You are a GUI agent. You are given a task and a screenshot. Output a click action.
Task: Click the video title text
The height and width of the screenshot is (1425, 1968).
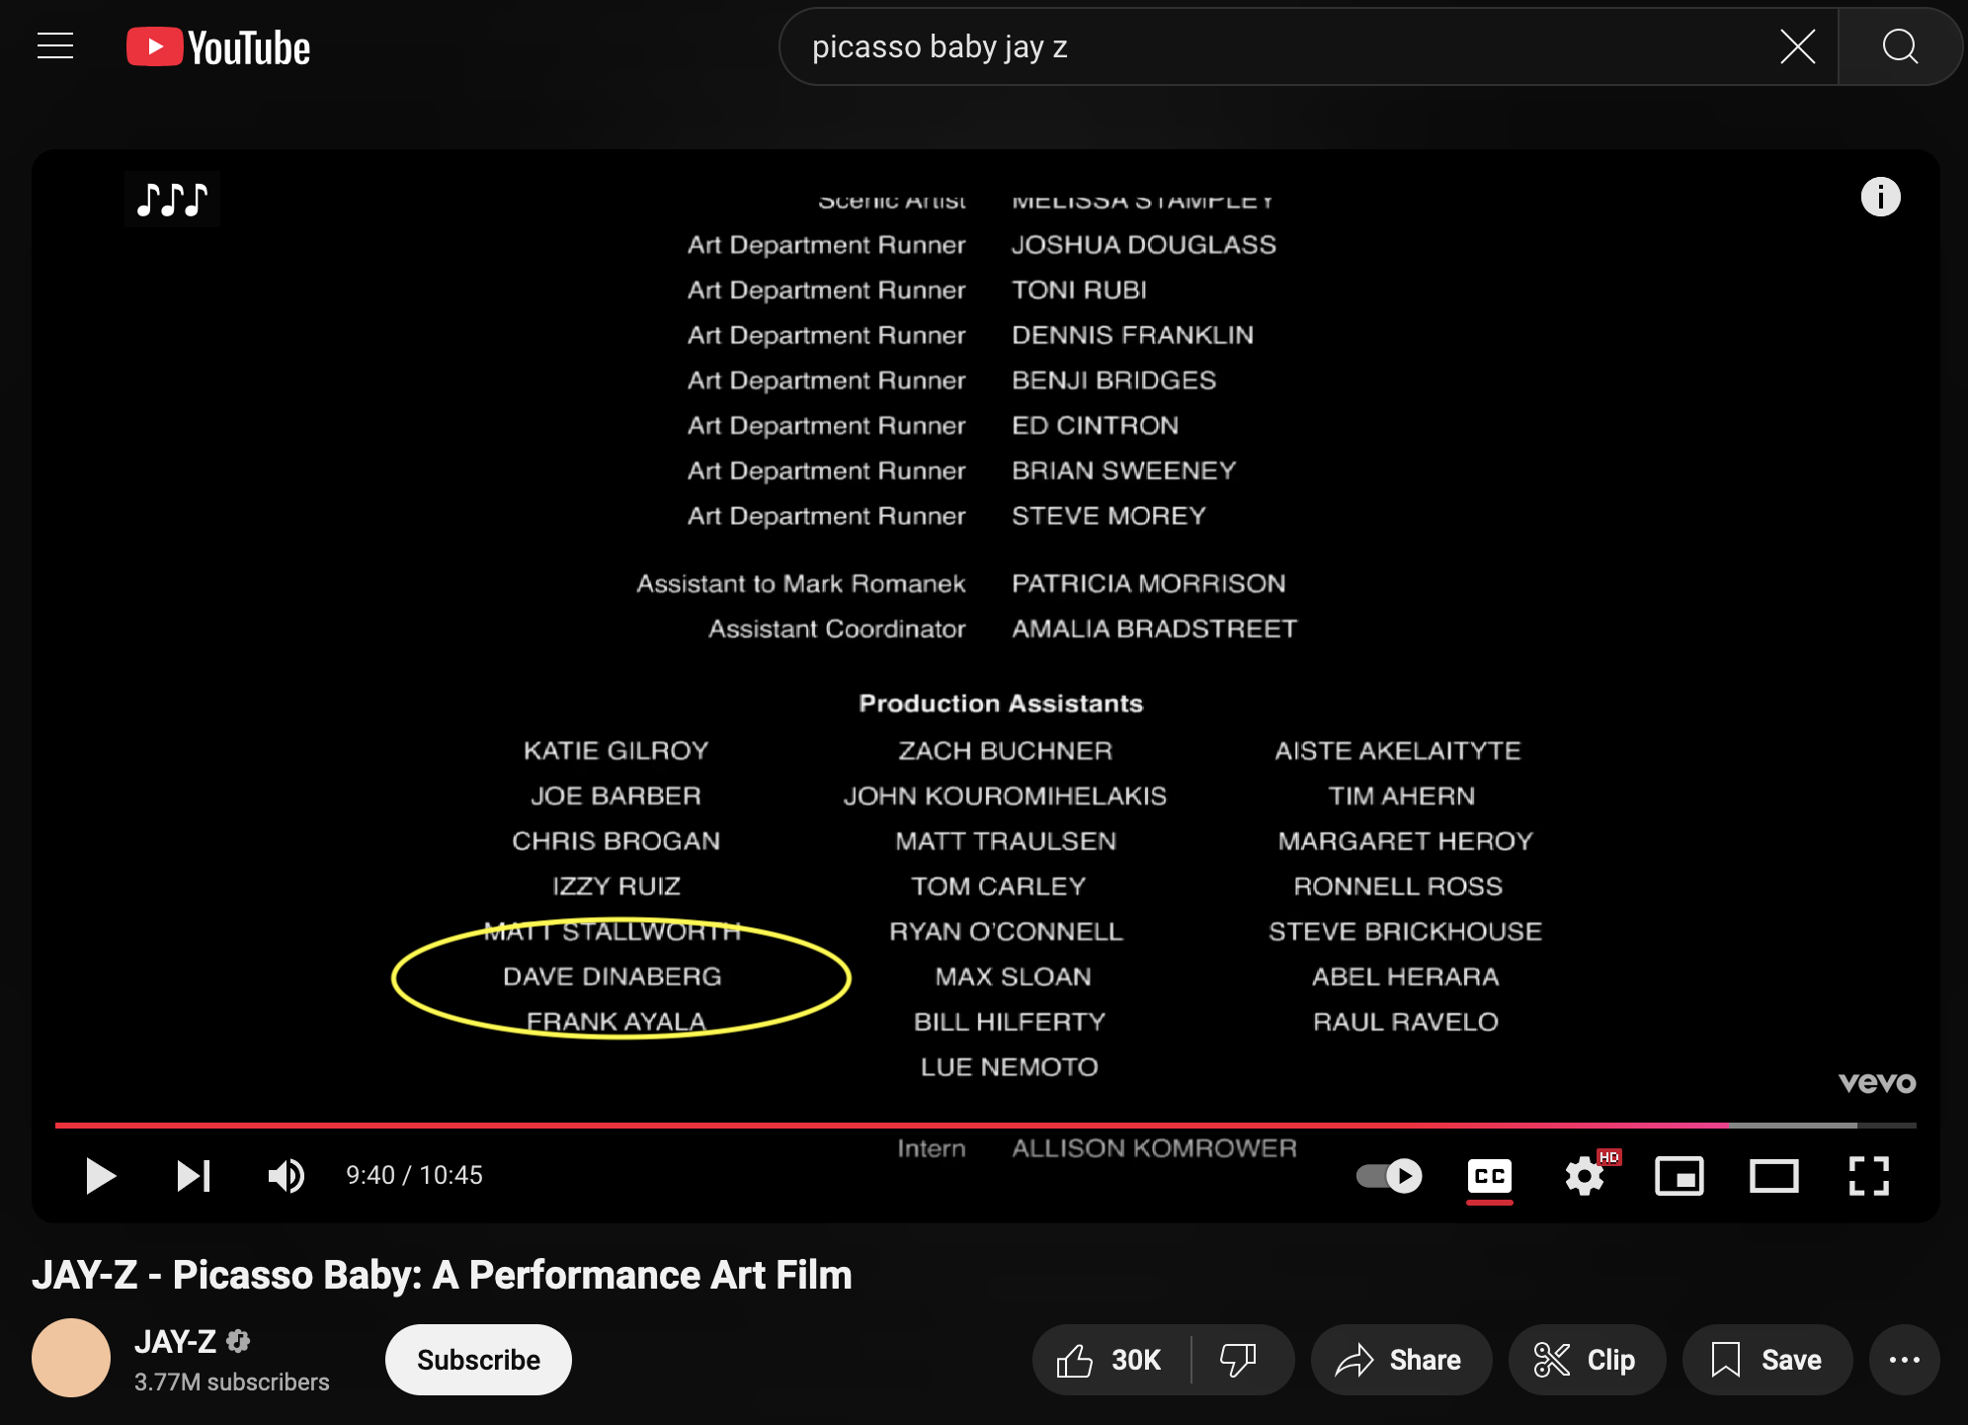coord(442,1275)
